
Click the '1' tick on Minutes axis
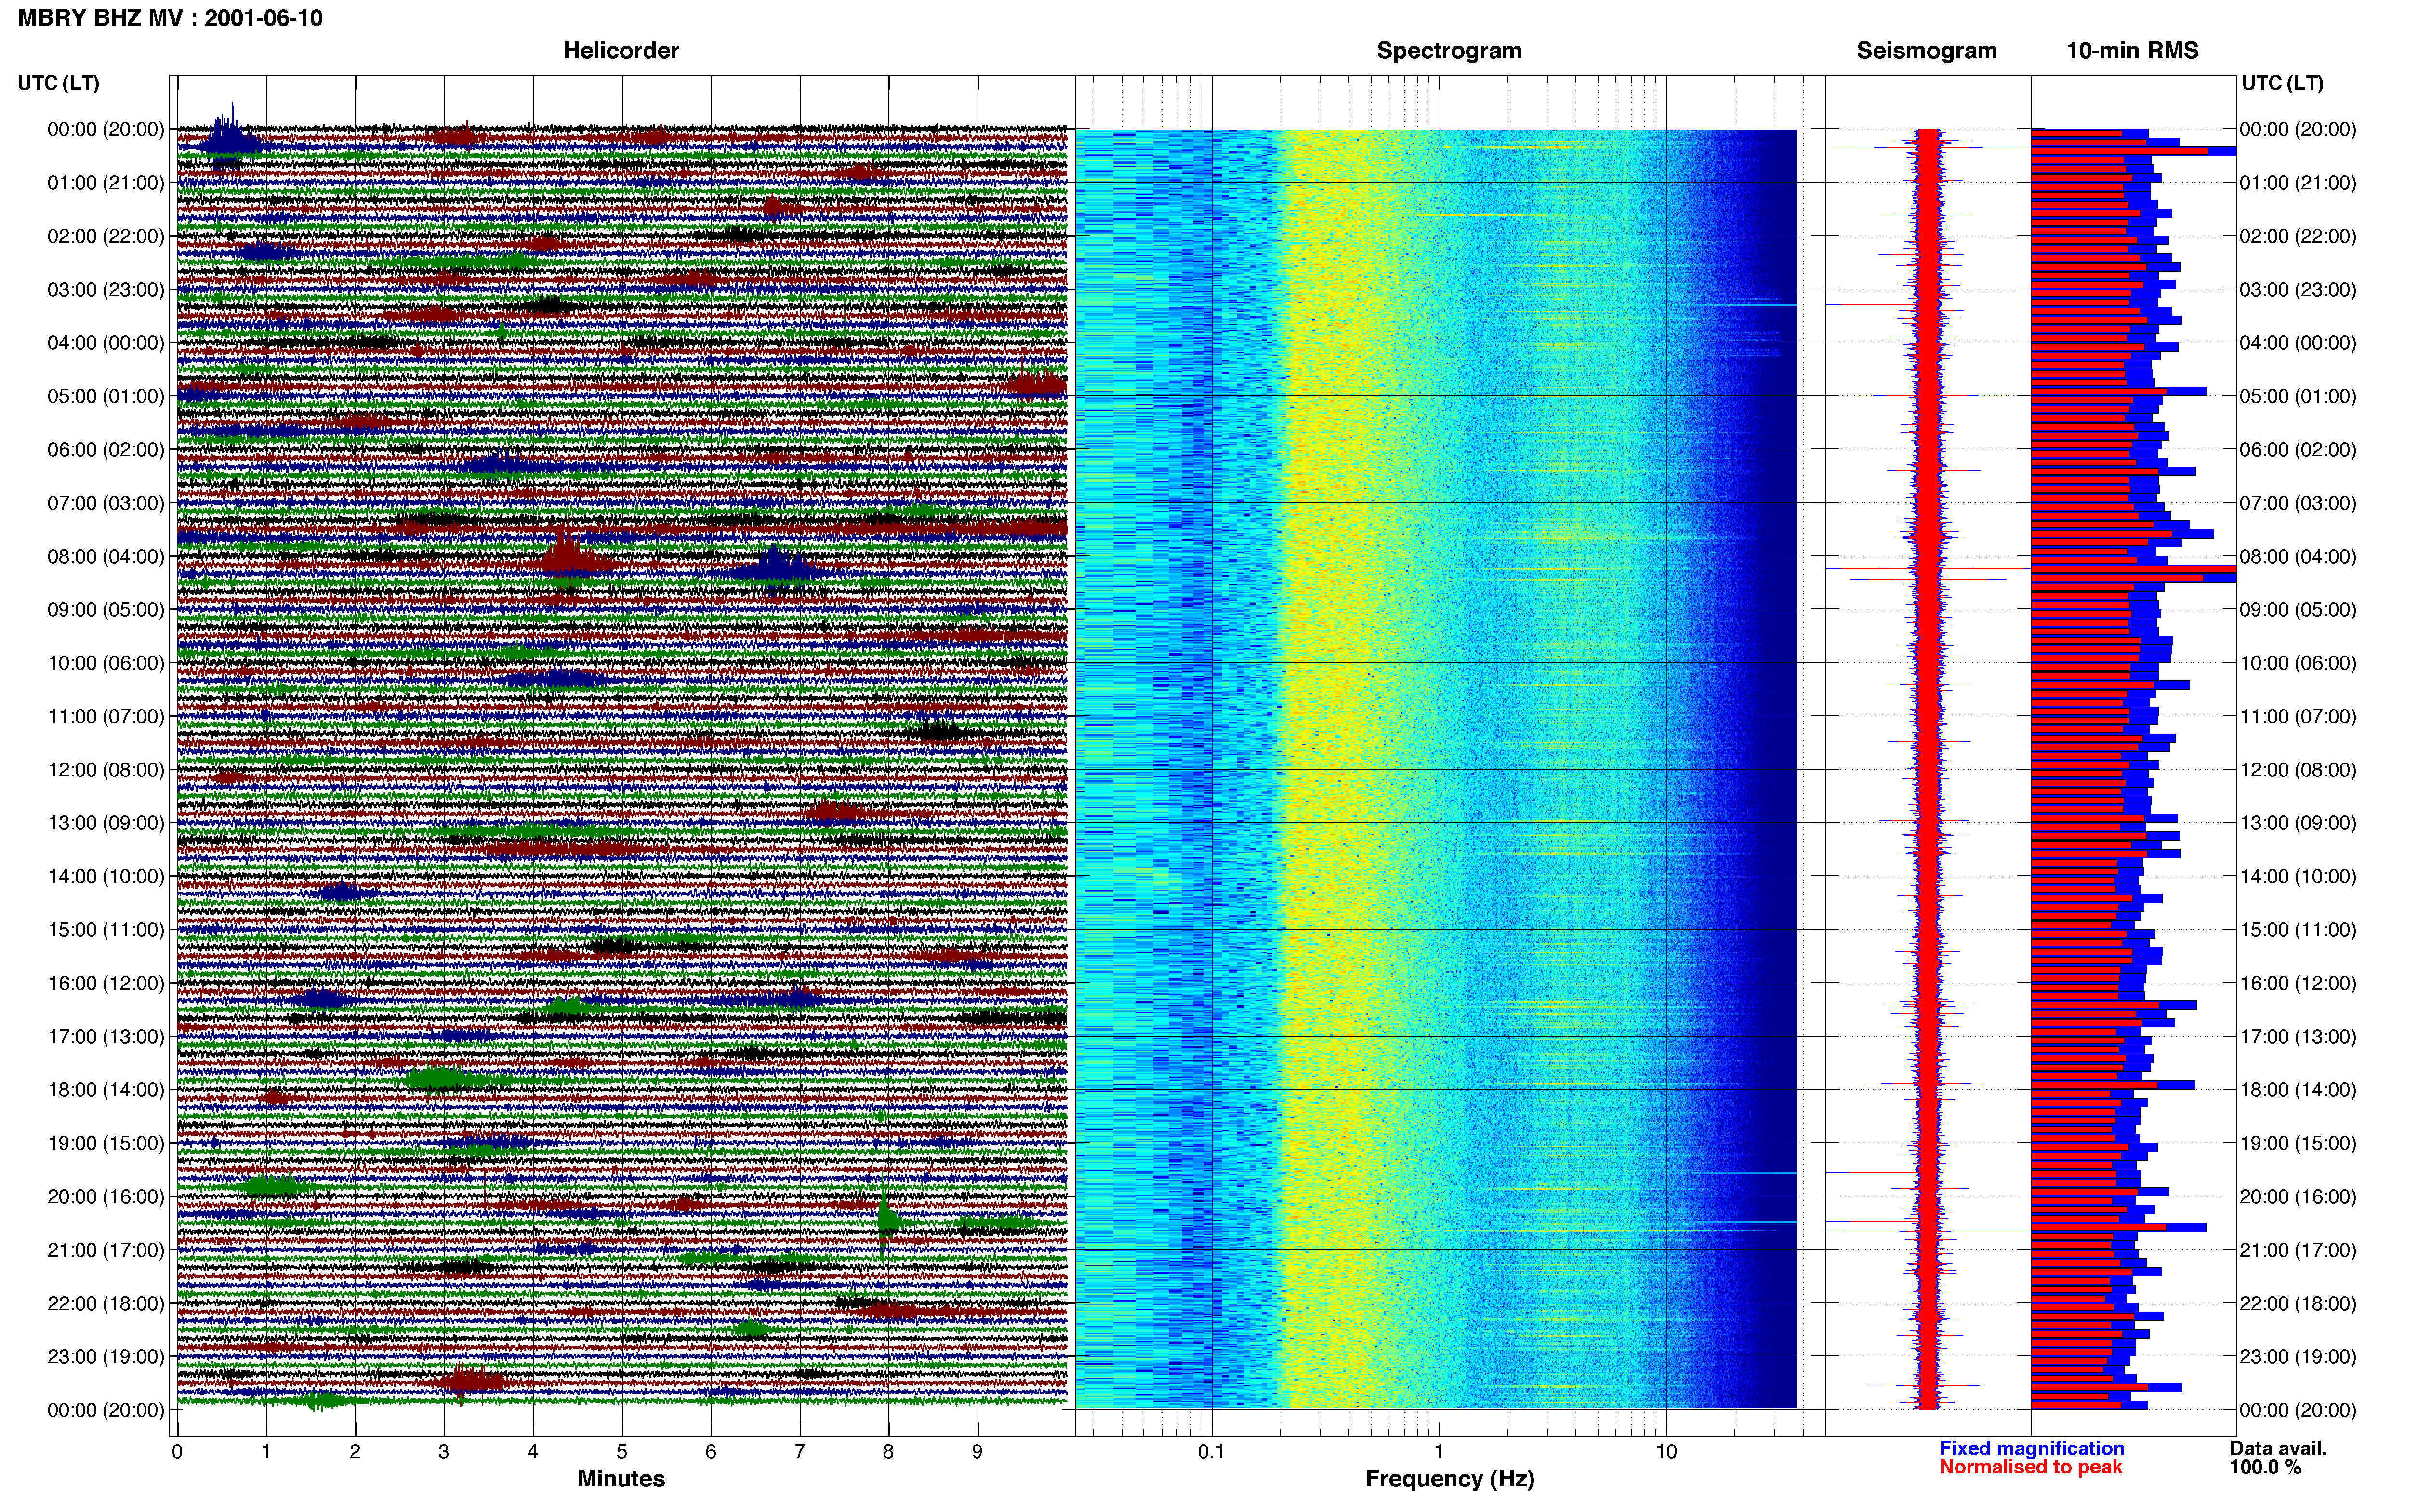point(266,1451)
